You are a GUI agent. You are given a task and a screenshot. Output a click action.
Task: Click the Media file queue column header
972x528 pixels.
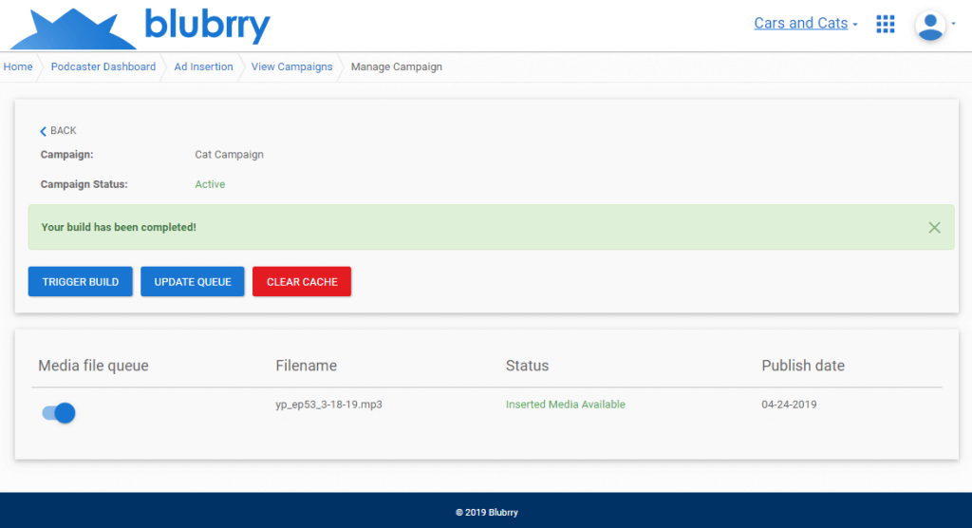coord(94,366)
